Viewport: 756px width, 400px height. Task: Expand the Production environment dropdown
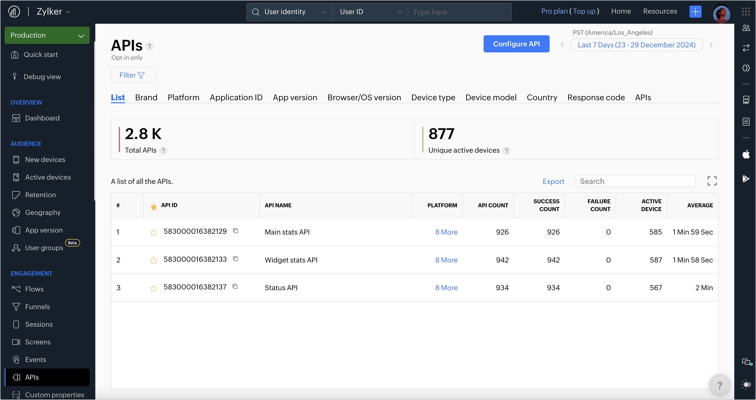[47, 36]
